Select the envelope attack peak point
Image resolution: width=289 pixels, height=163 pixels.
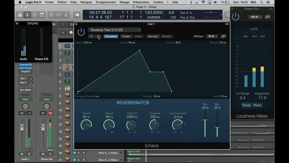[x=140, y=50]
